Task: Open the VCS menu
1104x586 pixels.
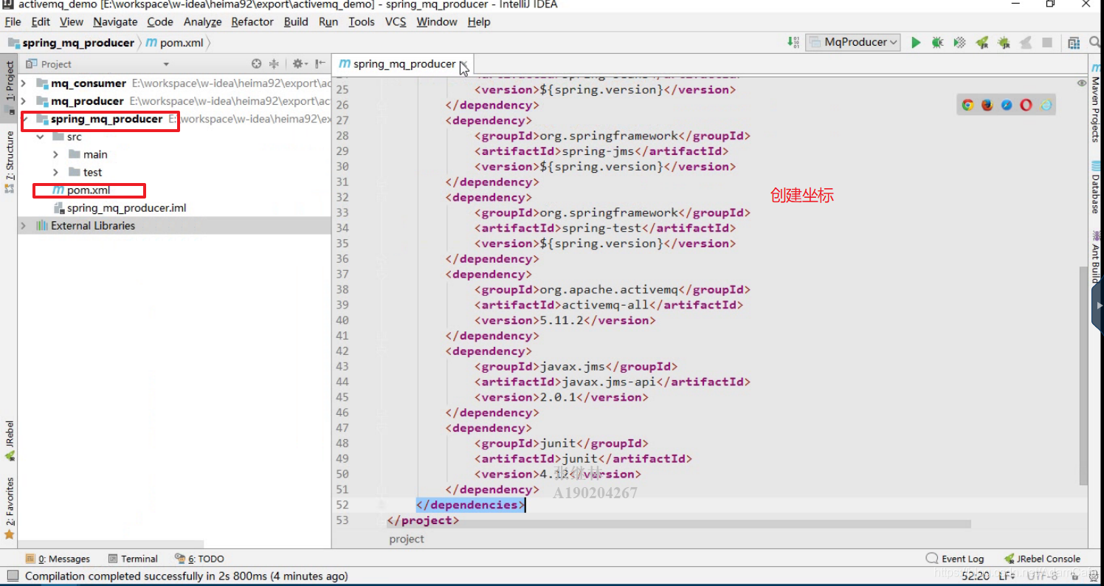Action: click(x=396, y=22)
